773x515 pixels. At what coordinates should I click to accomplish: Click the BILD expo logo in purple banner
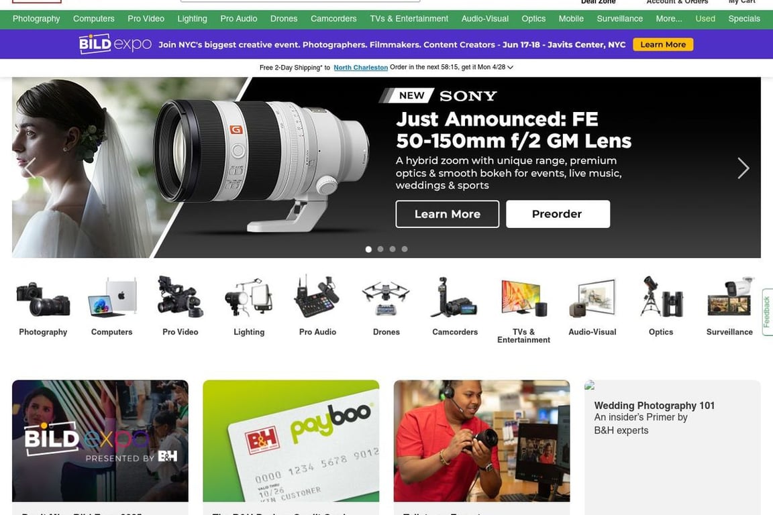115,44
